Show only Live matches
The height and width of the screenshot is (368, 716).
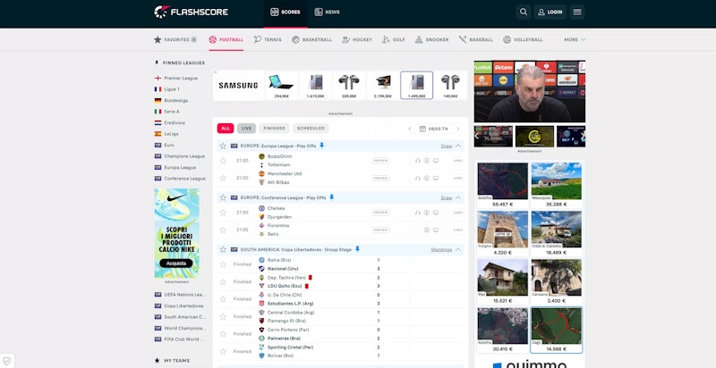pyautogui.click(x=246, y=129)
